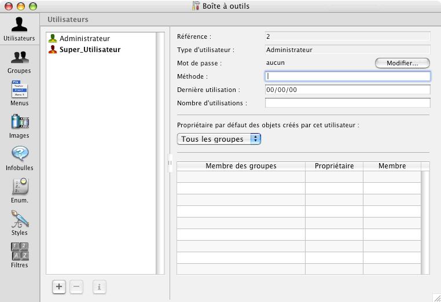
Task: Open the Groupes section icon
Action: pyautogui.click(x=20, y=57)
